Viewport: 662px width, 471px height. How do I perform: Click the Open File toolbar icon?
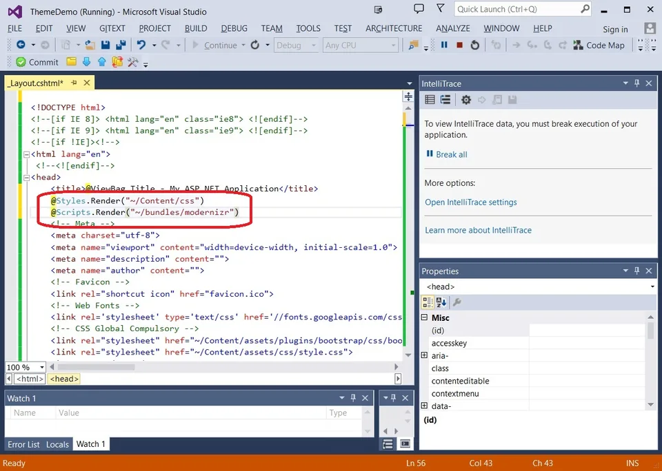[90, 45]
